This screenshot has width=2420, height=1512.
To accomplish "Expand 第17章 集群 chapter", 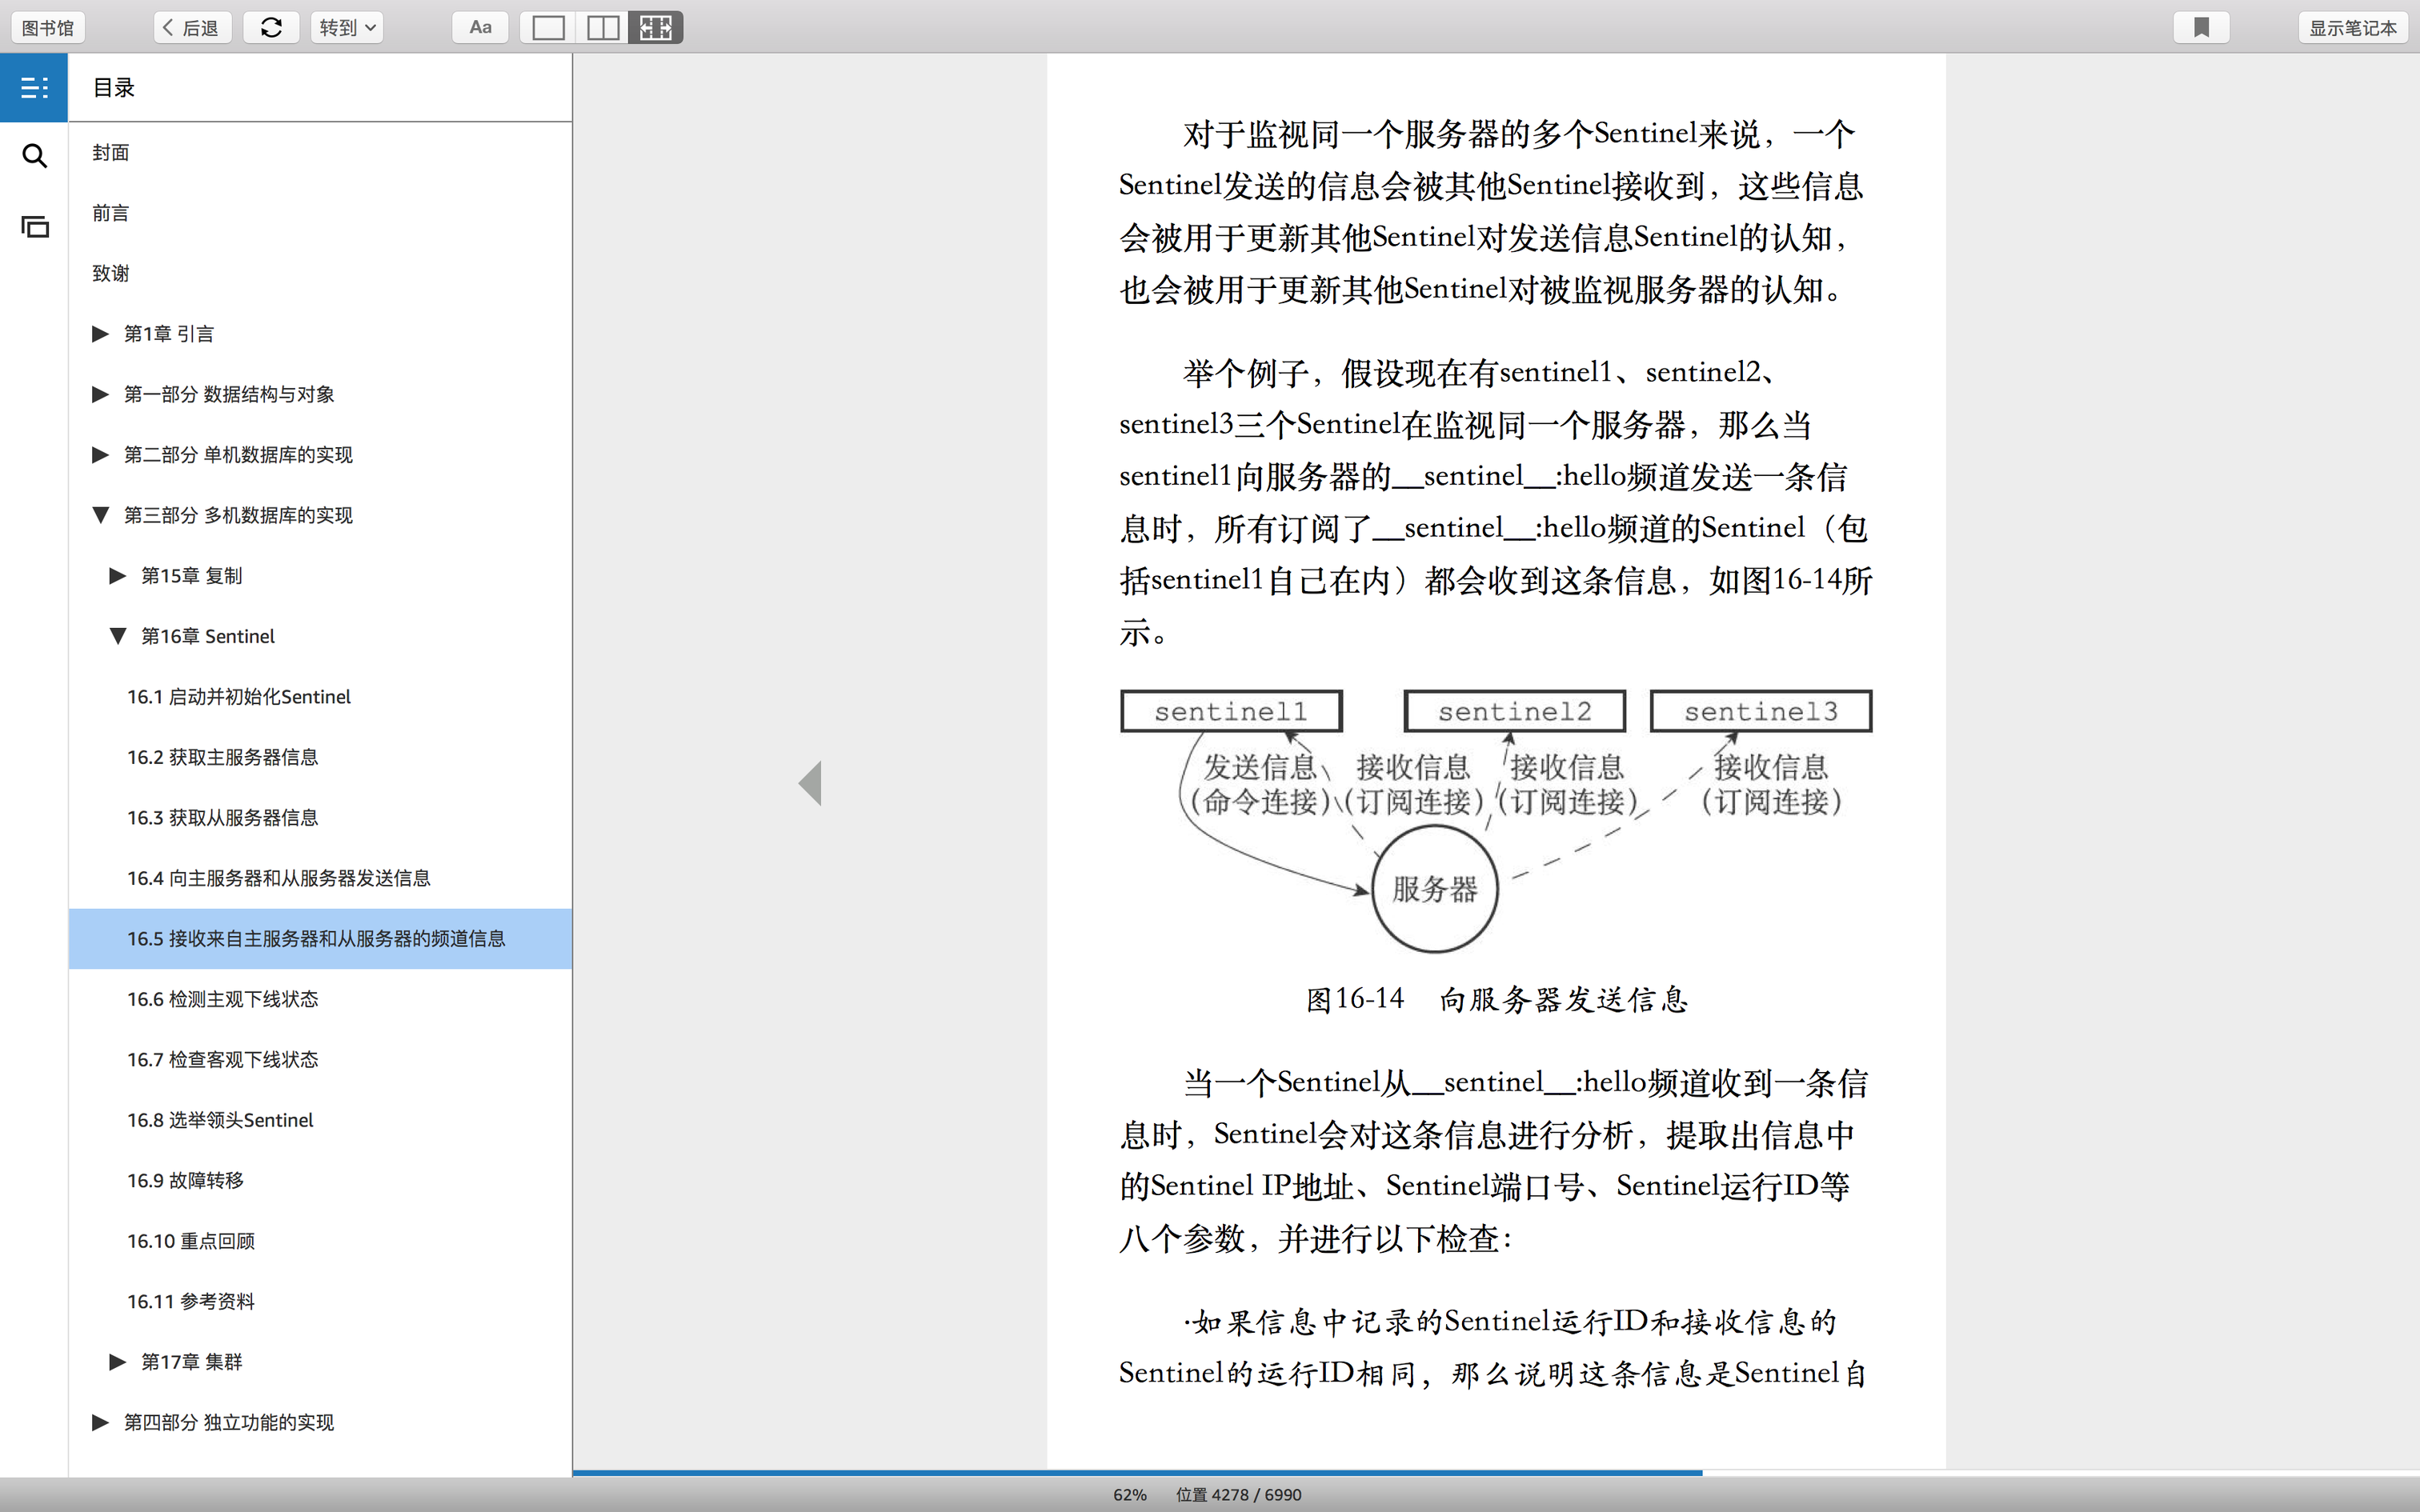I will pos(118,1362).
